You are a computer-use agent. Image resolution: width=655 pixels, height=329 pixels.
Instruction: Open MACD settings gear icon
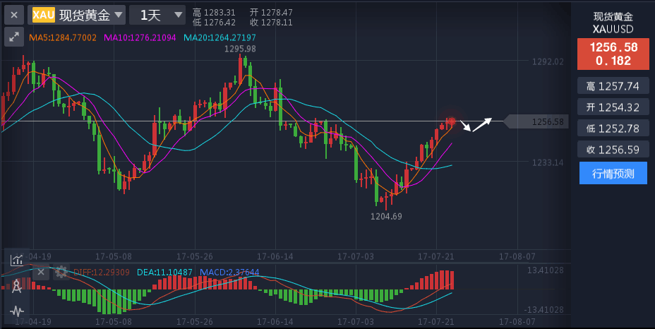61,272
